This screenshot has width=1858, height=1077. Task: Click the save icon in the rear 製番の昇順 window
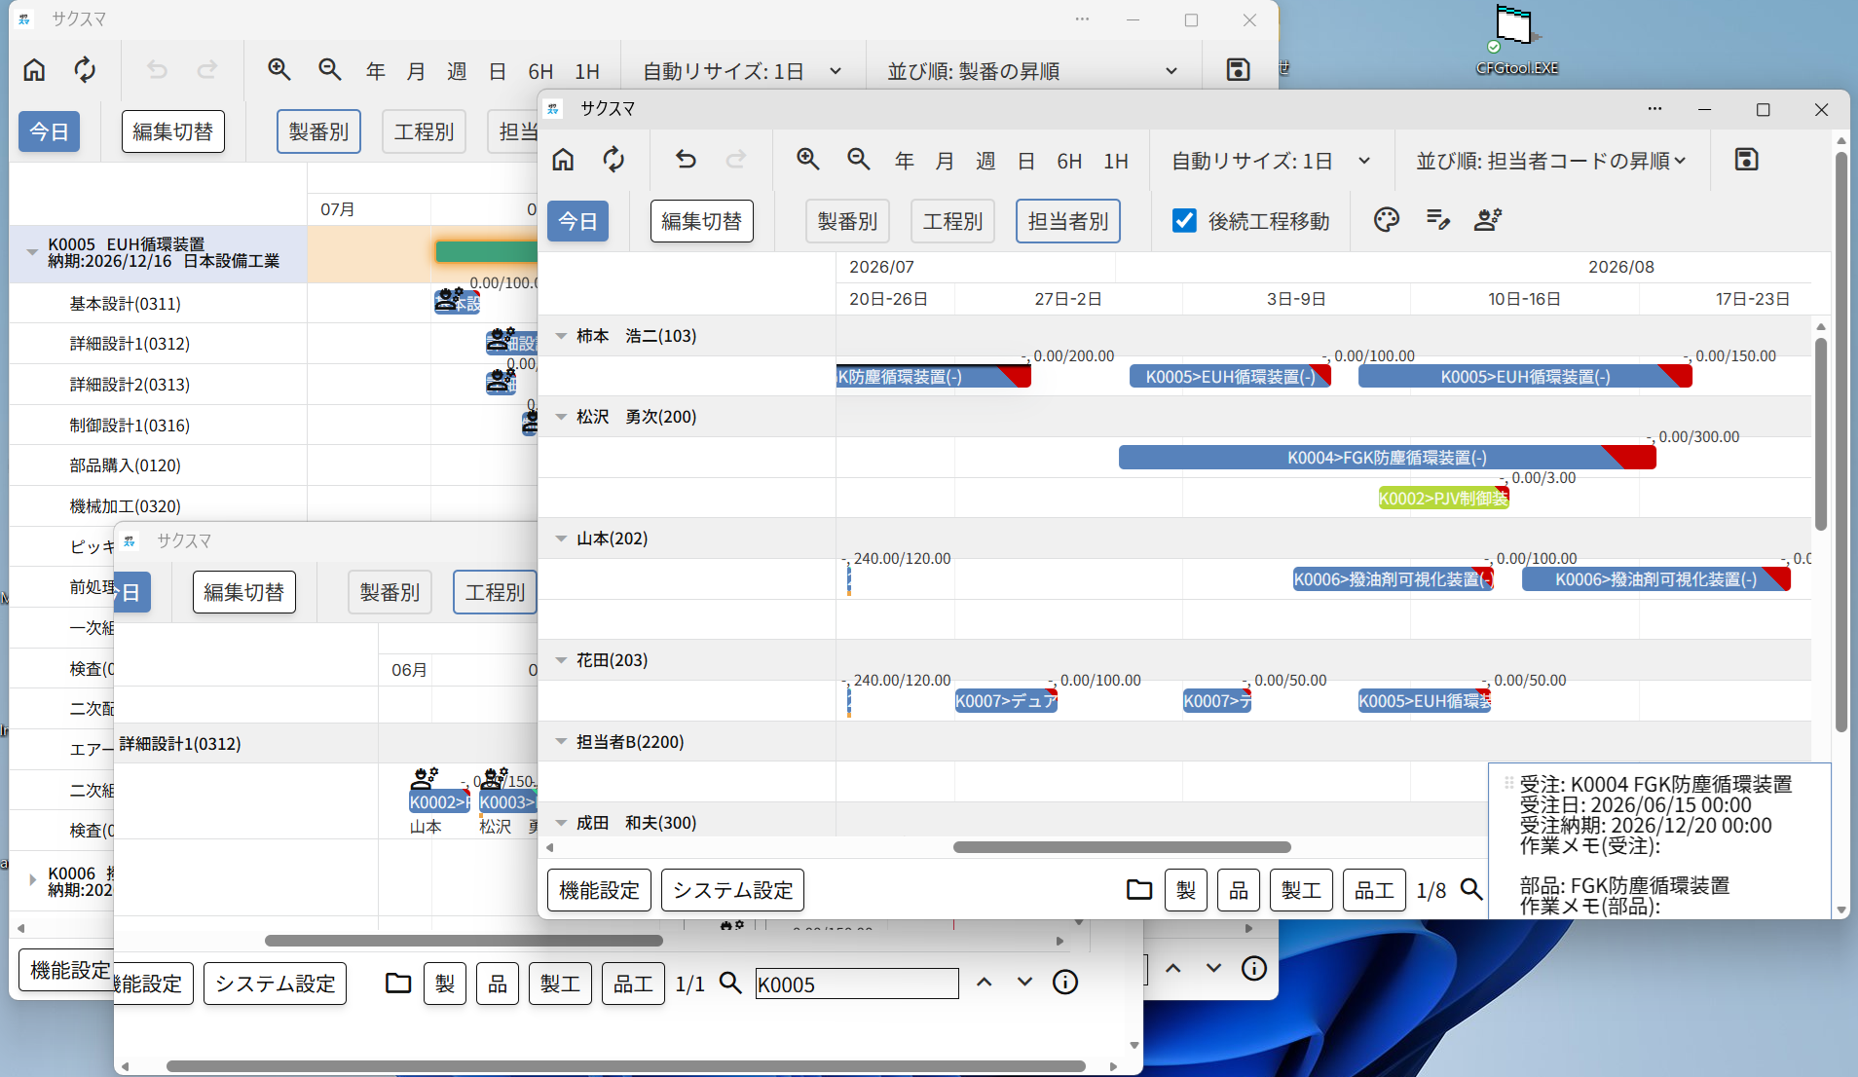1238,70
